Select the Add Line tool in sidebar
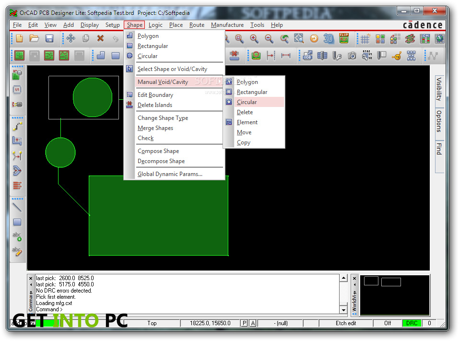Image resolution: width=459 pixels, height=341 pixels. 17,208
